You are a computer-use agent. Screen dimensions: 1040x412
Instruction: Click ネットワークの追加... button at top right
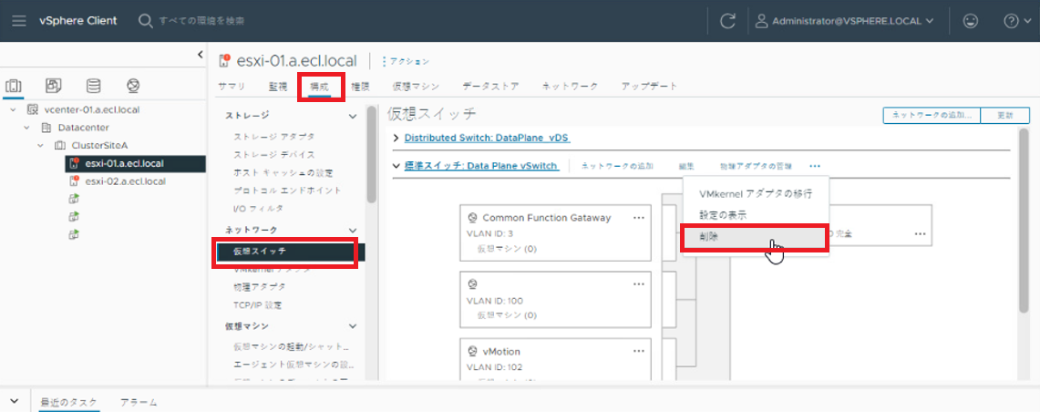(x=932, y=116)
